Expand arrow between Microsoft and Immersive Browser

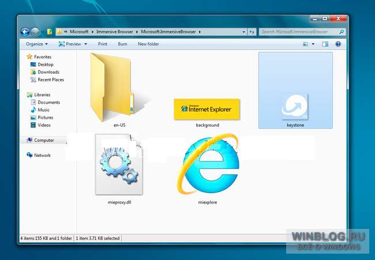pos(92,32)
